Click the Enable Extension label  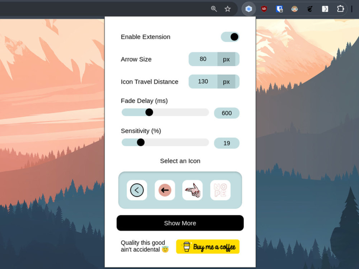coord(146,37)
